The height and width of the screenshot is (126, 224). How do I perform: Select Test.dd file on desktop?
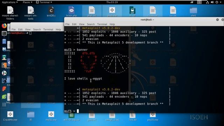(132, 117)
